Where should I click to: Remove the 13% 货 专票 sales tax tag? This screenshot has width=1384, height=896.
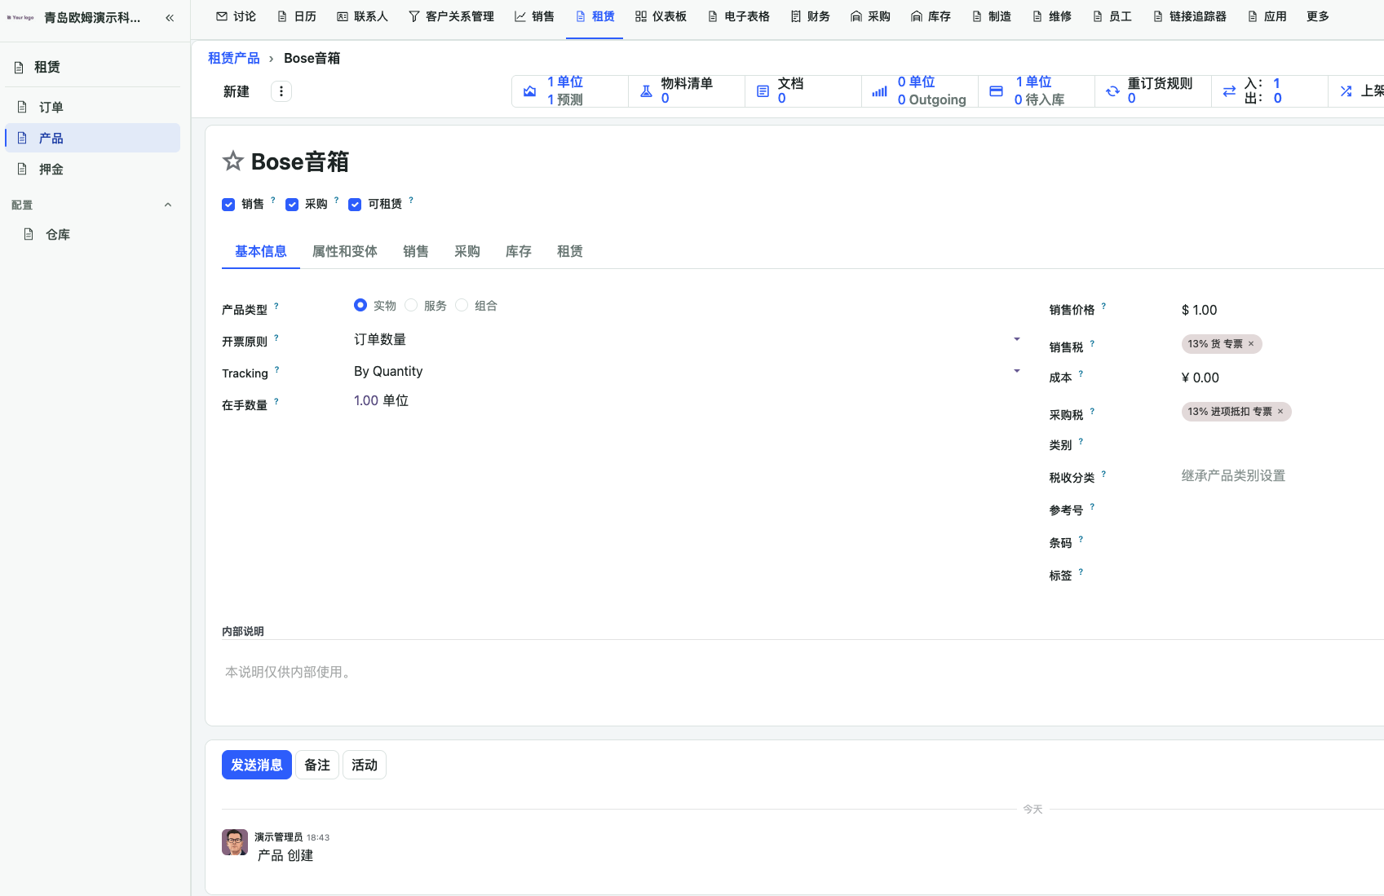(x=1251, y=344)
